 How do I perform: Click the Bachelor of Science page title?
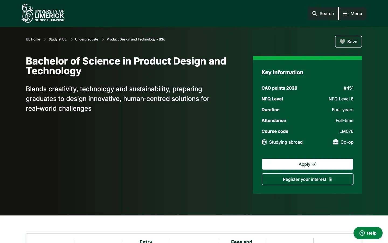(126, 66)
